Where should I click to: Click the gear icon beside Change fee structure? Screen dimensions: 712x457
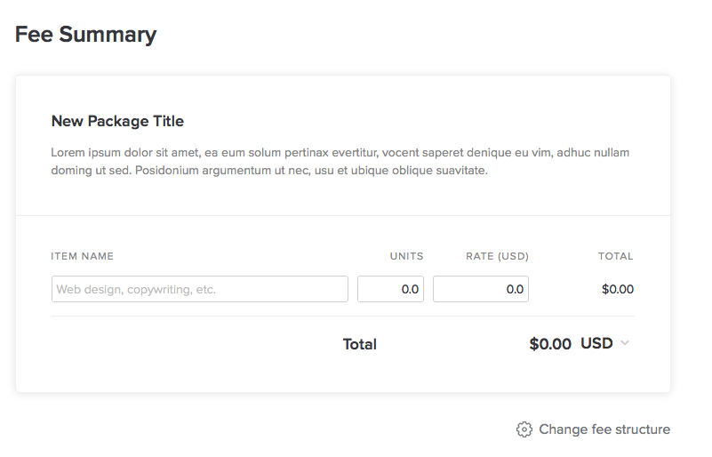coord(524,429)
